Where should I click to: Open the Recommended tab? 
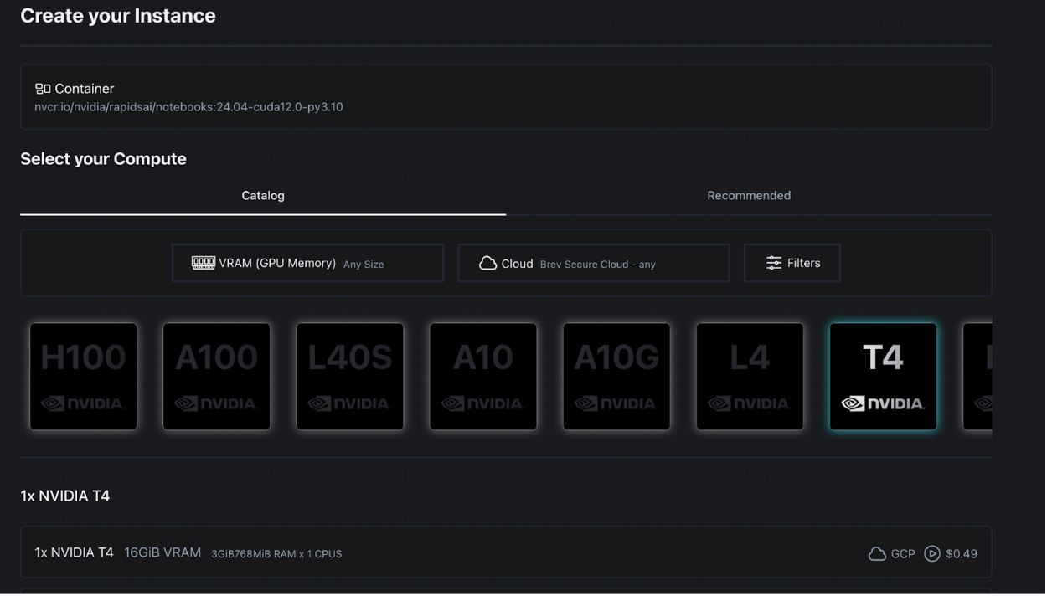coord(749,196)
